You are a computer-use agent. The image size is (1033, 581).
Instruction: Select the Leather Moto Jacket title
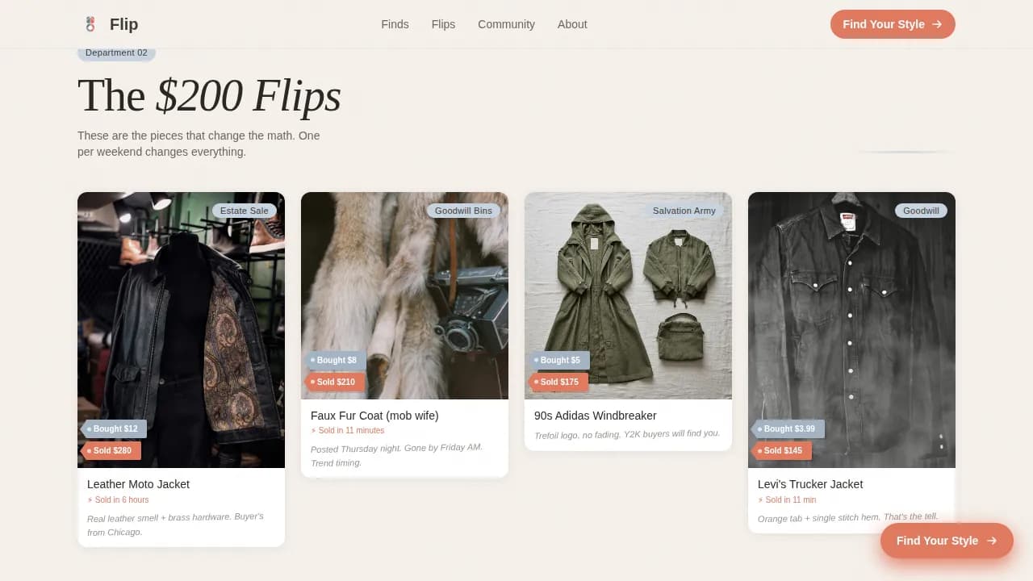138,484
